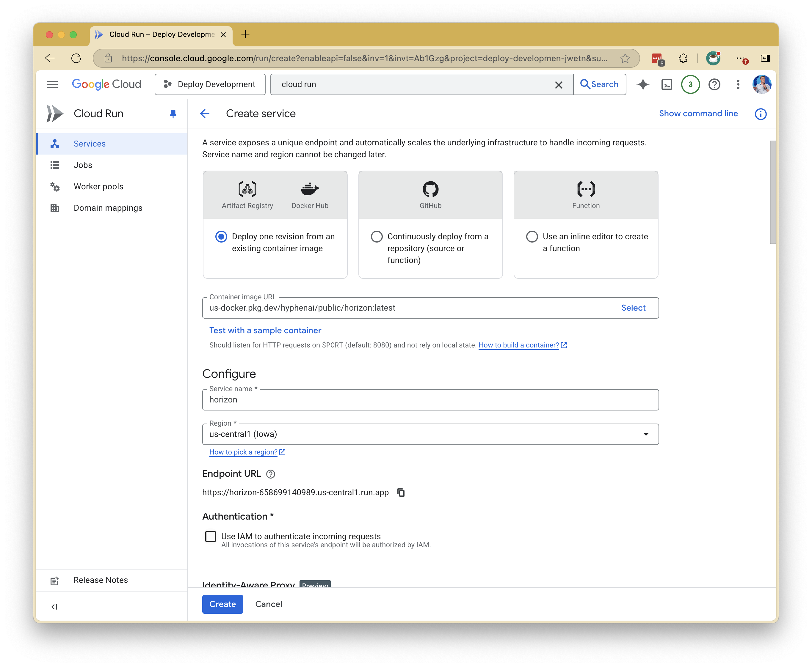This screenshot has width=812, height=667.
Task: Select Use an inline editor to create function
Action: (x=532, y=236)
